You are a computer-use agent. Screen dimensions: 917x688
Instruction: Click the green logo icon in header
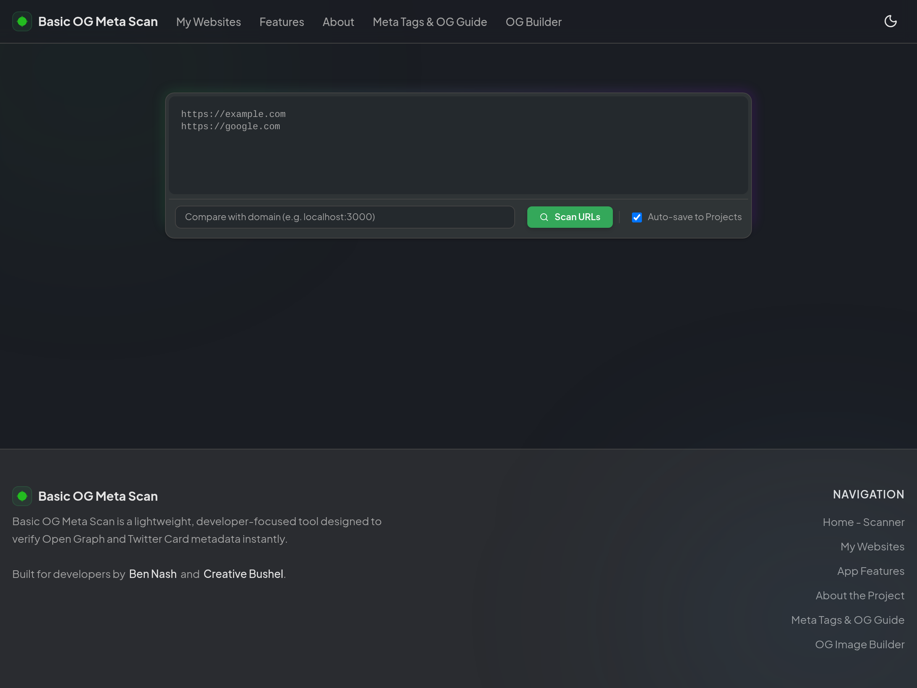(22, 21)
